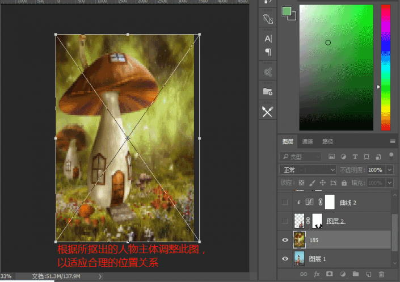Open the folder-with-clock icon panel

click(268, 91)
